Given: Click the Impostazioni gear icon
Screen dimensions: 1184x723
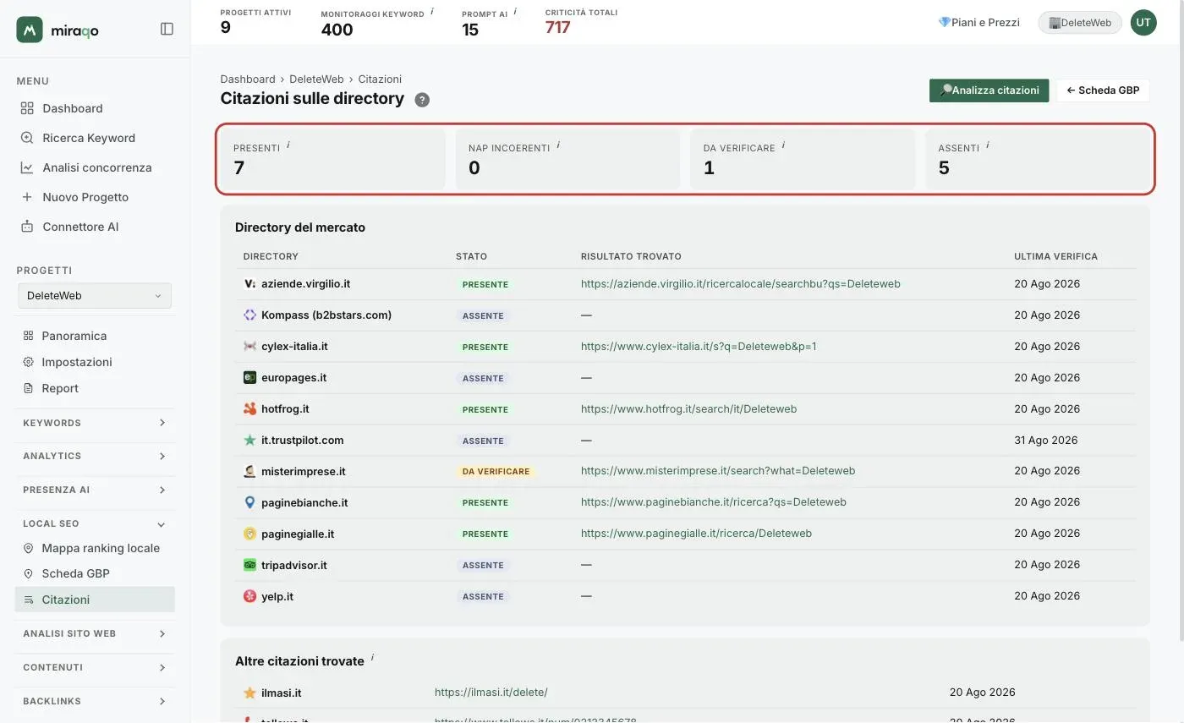Looking at the screenshot, I should click(28, 362).
